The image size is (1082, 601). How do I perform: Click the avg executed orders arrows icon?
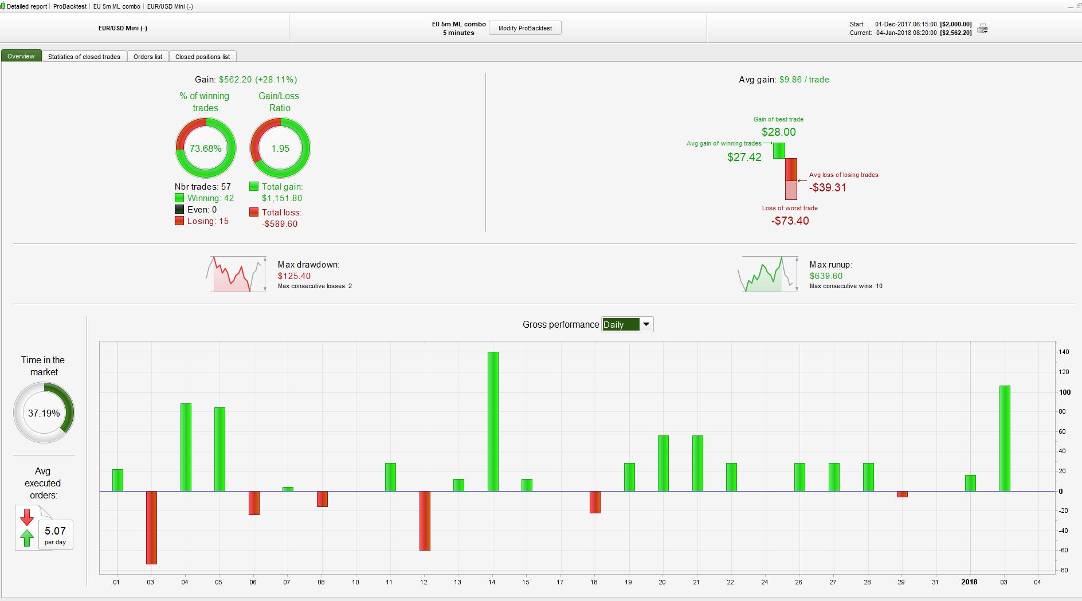(27, 527)
